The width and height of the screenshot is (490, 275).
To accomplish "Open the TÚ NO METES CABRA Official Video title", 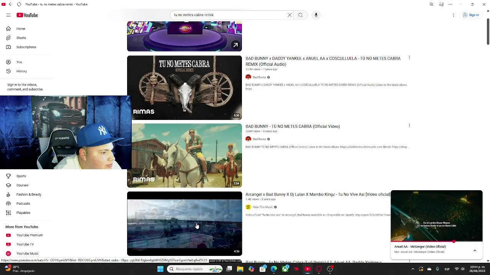I will (292, 126).
